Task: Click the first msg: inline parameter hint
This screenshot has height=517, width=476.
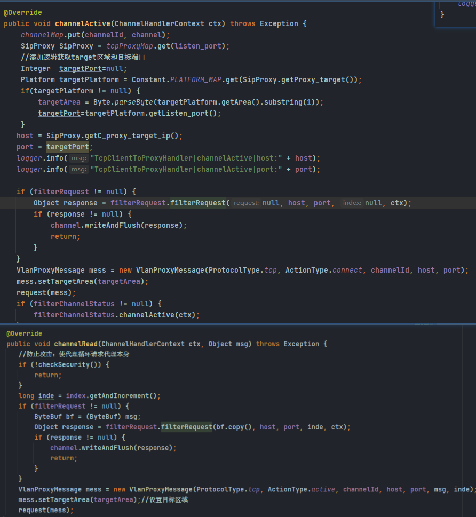Action: [x=80, y=158]
